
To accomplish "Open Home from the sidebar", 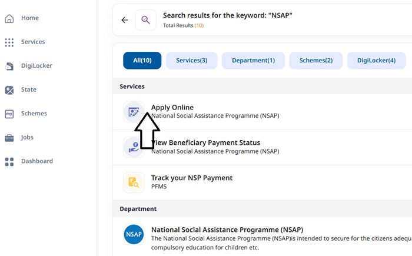I will pos(30,18).
